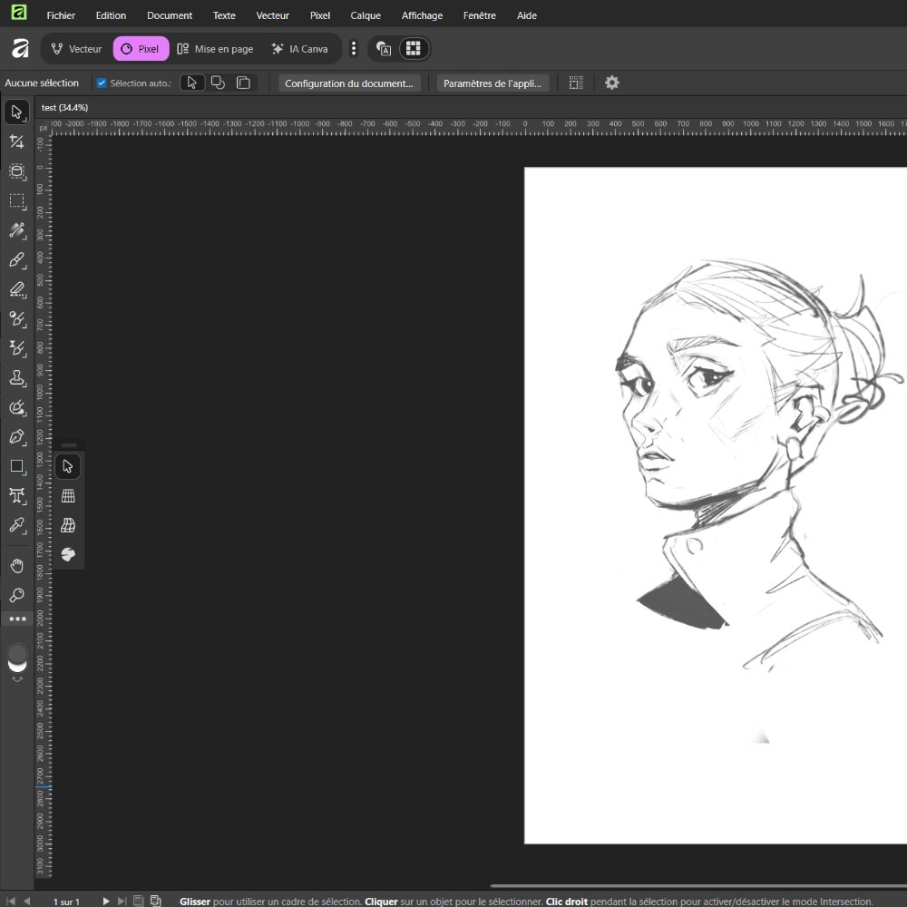This screenshot has height=907, width=907.
Task: Select the Move tool in the toolbar
Action: (16, 112)
